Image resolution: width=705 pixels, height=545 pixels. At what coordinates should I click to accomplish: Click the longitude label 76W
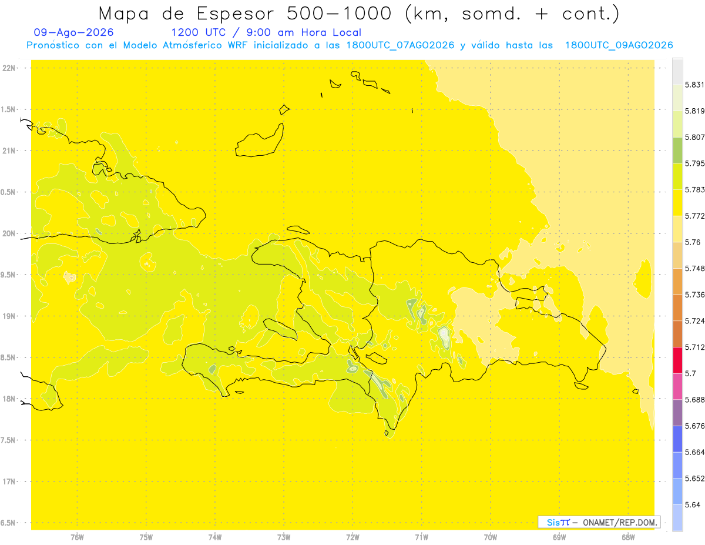pyautogui.click(x=77, y=537)
